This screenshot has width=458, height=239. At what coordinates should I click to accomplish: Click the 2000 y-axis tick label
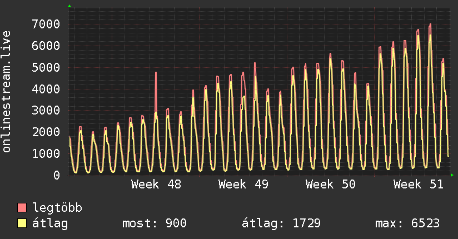[x=46, y=132]
